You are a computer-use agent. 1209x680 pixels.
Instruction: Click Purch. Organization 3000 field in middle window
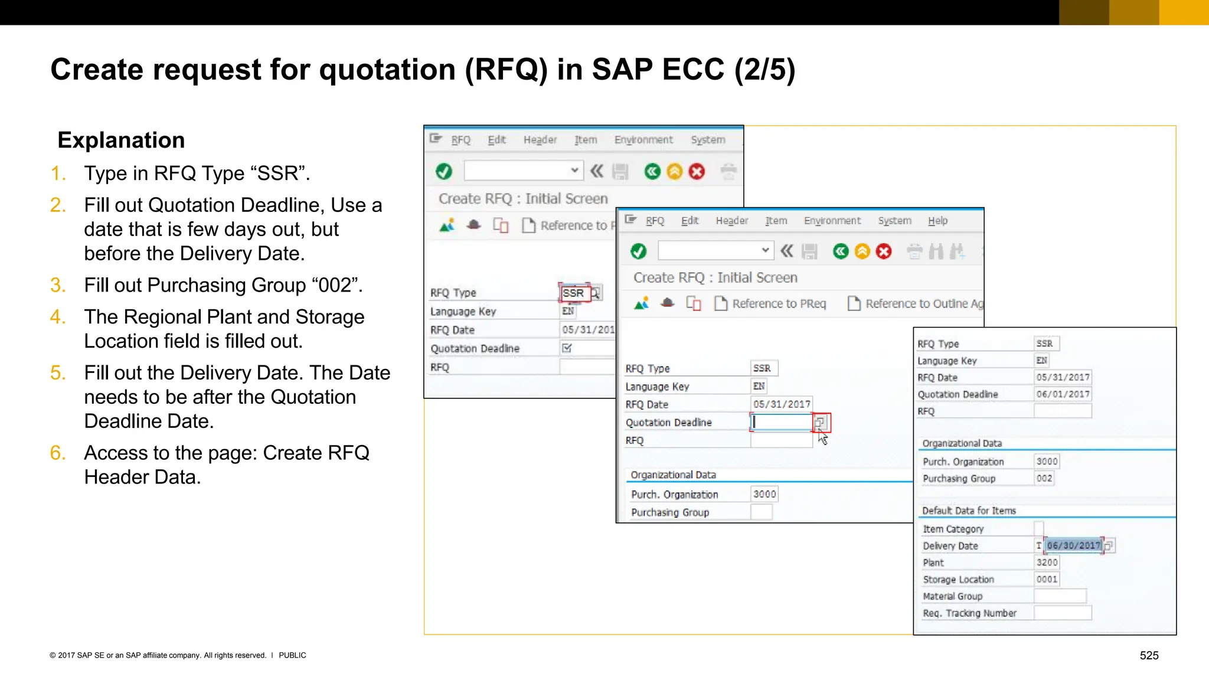[764, 494]
